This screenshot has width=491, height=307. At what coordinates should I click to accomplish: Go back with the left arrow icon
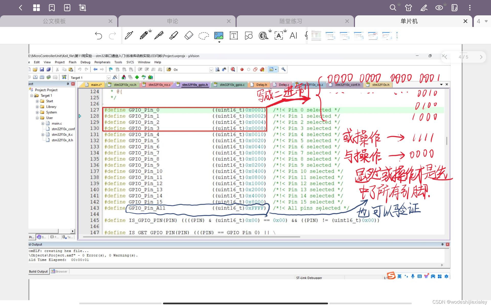[x=21, y=8]
